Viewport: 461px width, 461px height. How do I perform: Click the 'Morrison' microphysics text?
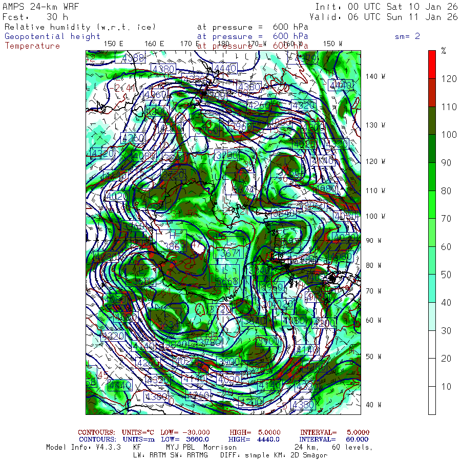(x=220, y=448)
